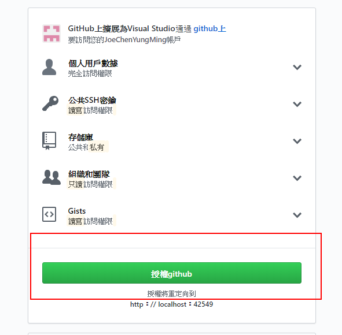Click the Gists heading text
The image size is (342, 335).
tap(77, 211)
